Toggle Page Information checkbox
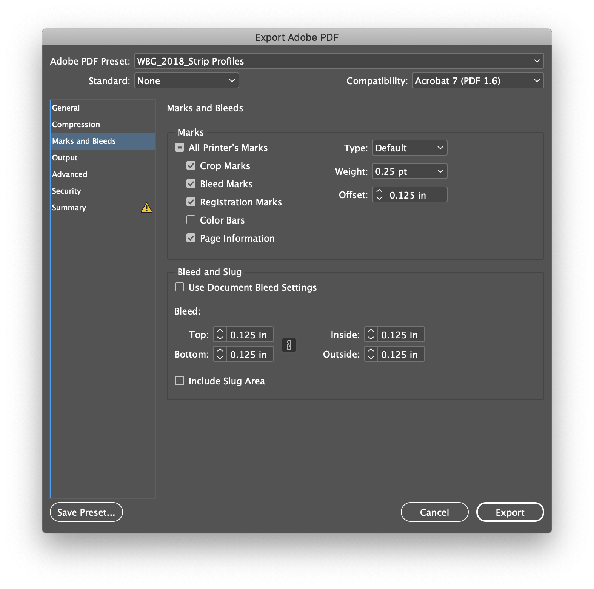This screenshot has height=589, width=594. pyautogui.click(x=191, y=238)
